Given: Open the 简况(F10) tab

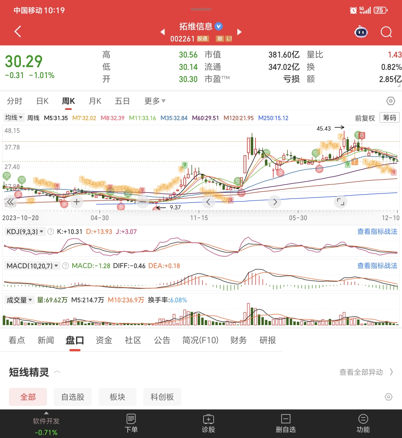Looking at the screenshot, I should point(200,340).
